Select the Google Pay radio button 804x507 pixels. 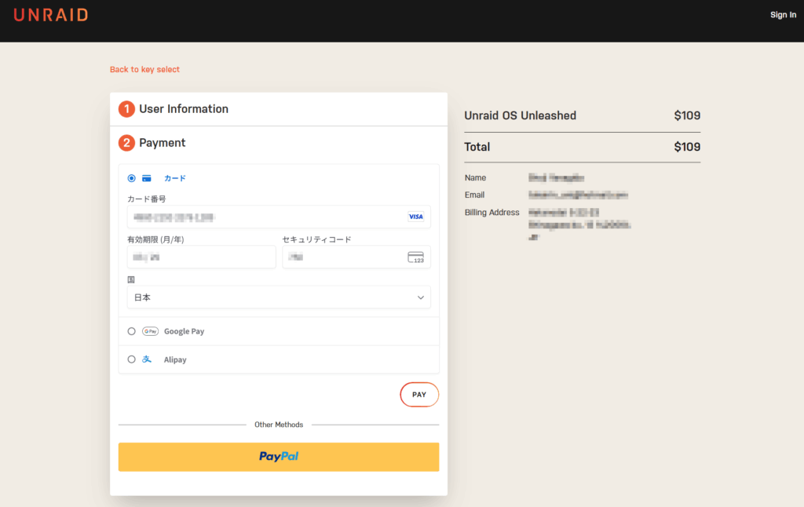click(x=131, y=331)
